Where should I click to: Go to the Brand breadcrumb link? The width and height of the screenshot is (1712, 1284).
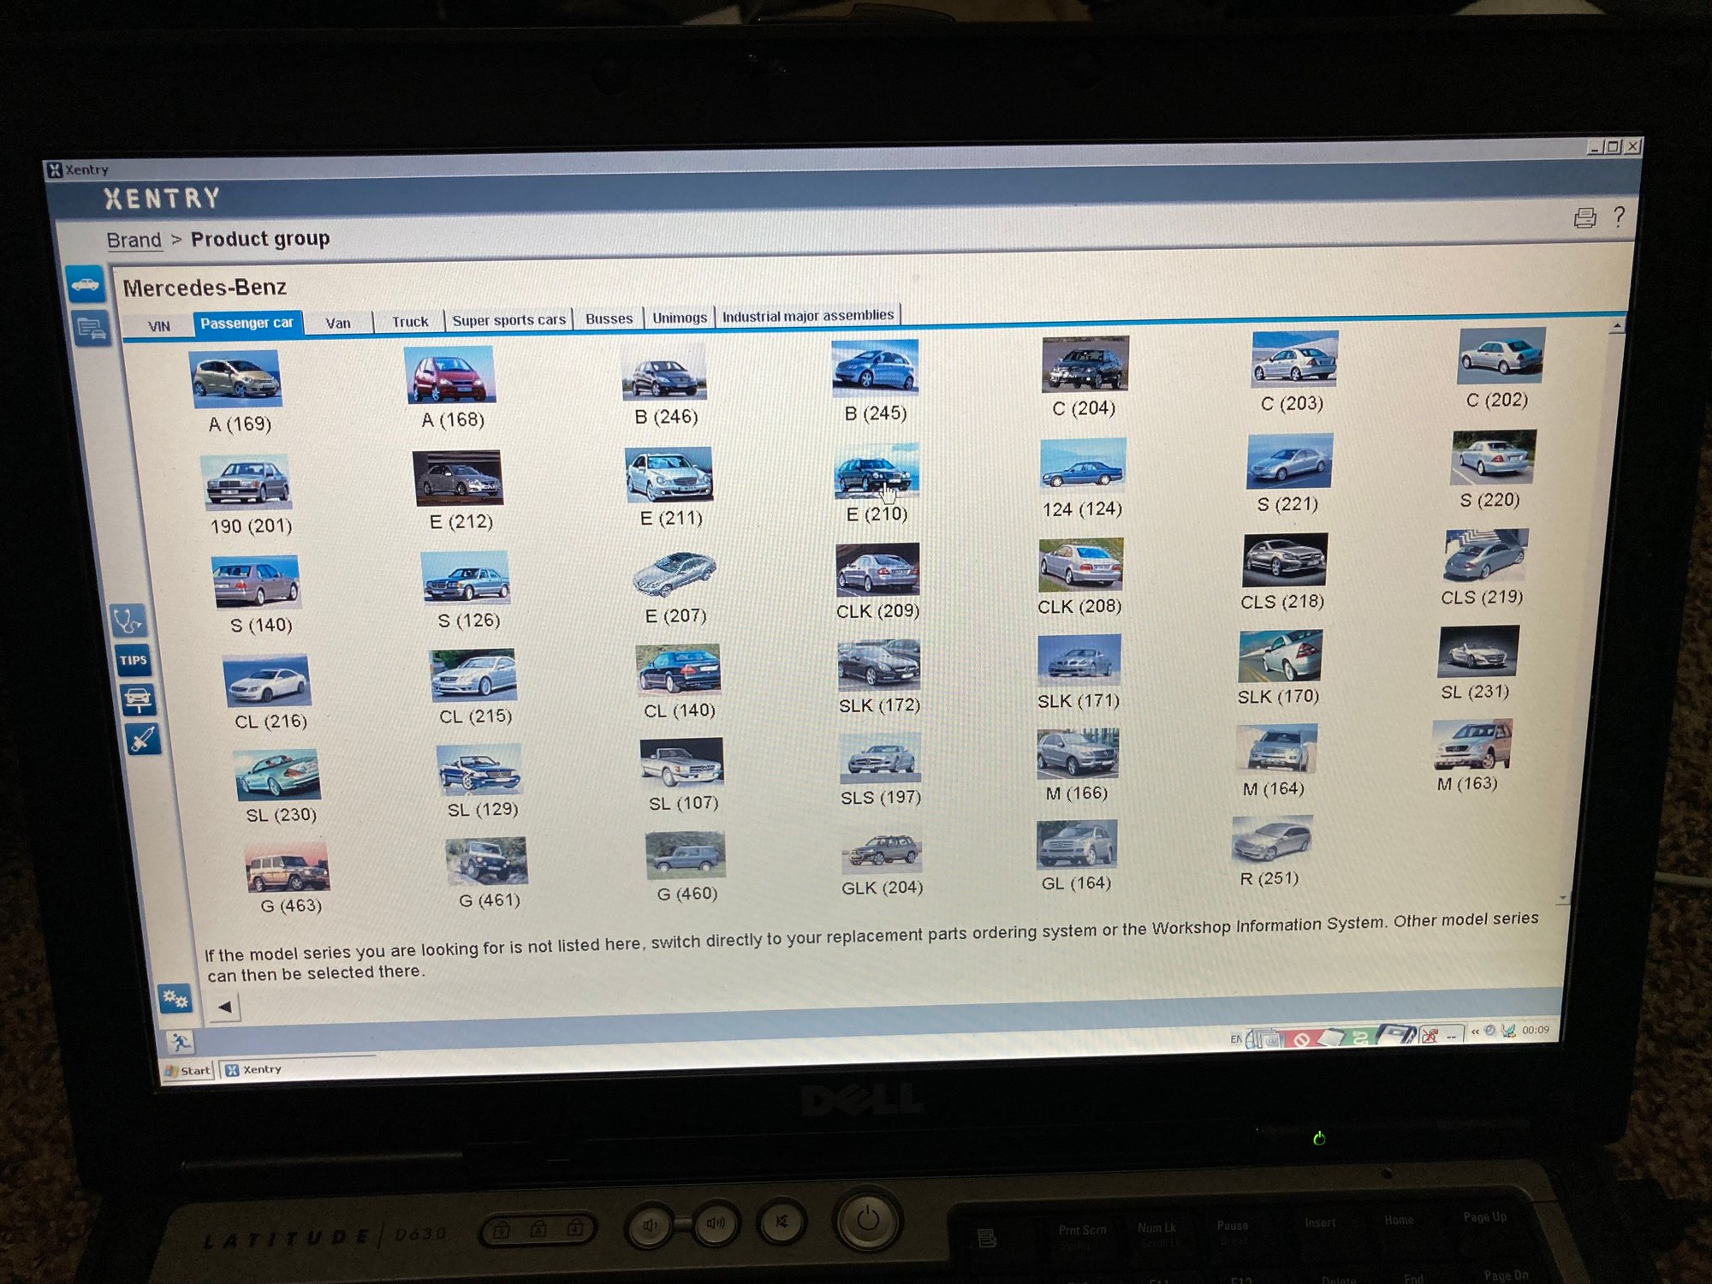(x=134, y=240)
